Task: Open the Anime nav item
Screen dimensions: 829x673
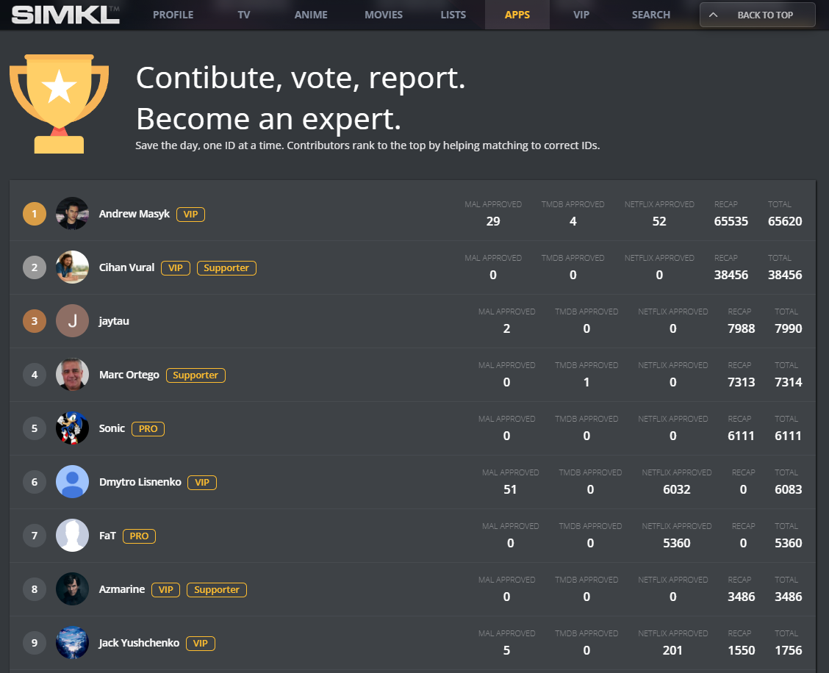Action: [x=311, y=15]
